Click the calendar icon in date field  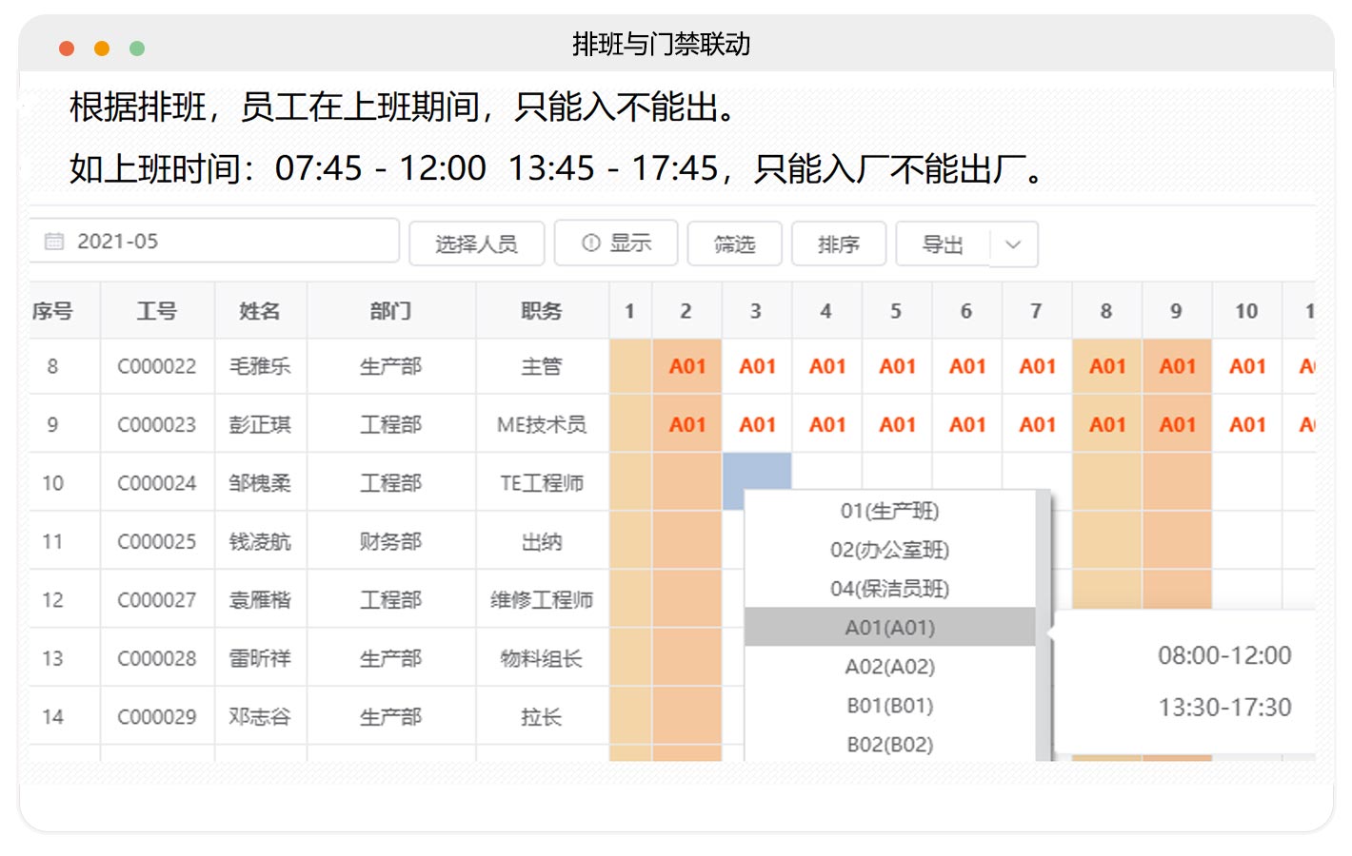coord(54,242)
